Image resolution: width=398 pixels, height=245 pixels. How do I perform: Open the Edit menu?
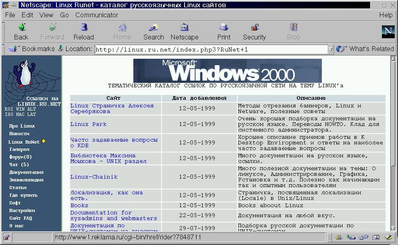[x=27, y=15]
